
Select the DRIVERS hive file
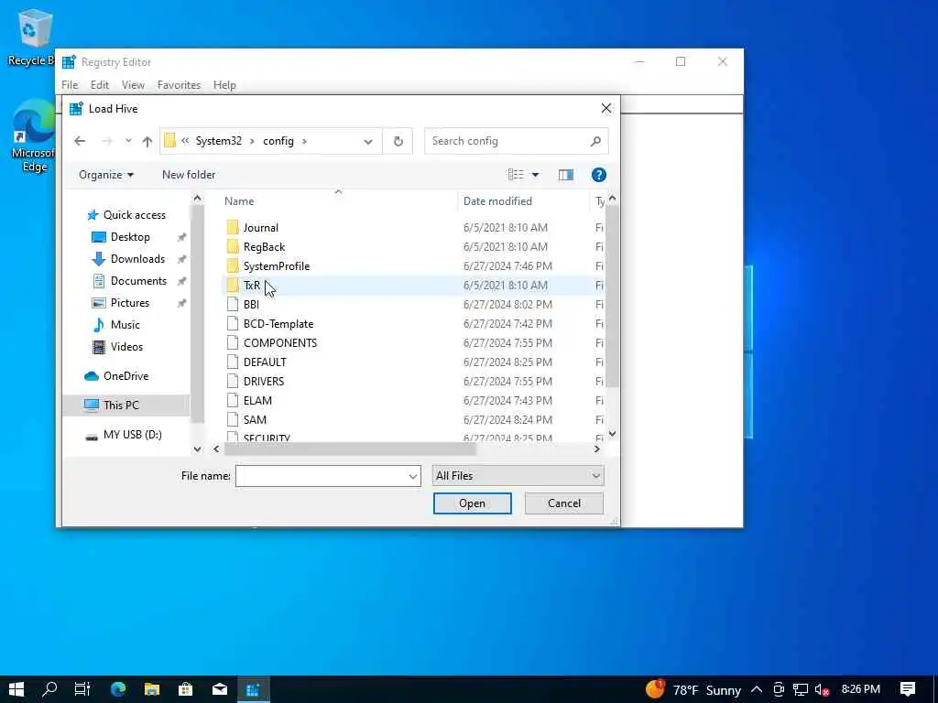263,381
